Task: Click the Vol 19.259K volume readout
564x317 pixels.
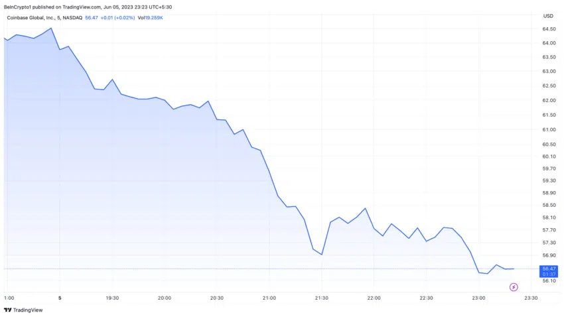Action: pyautogui.click(x=150, y=17)
